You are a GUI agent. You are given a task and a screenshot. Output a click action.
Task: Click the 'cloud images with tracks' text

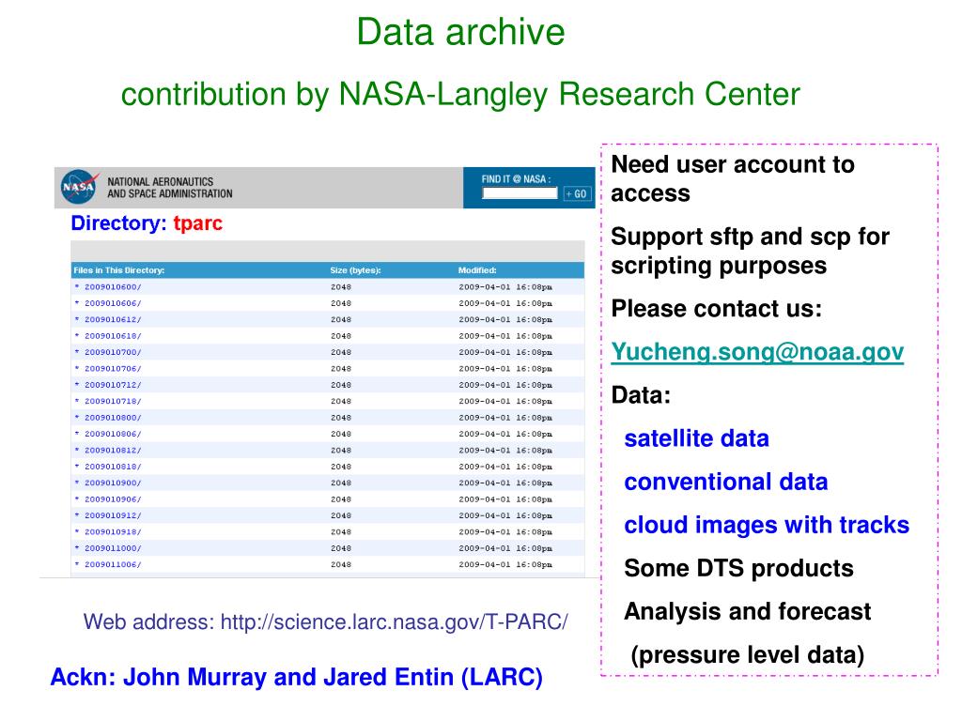pos(767,526)
